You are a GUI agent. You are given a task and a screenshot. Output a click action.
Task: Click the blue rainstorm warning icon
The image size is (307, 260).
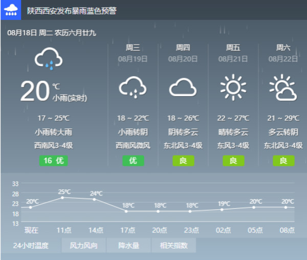pos(11,10)
